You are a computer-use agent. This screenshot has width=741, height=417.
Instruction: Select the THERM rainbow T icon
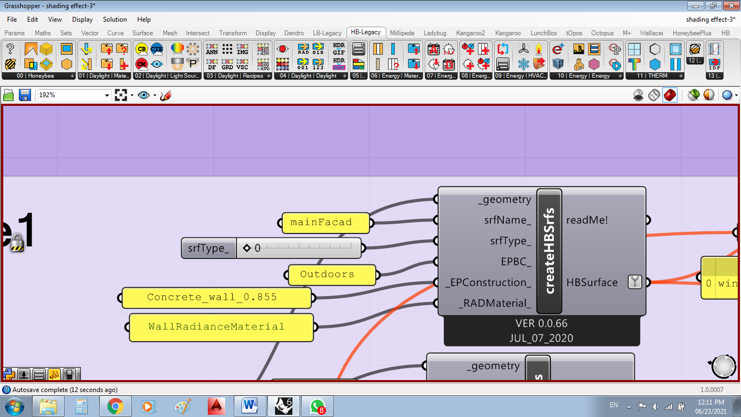click(x=634, y=64)
